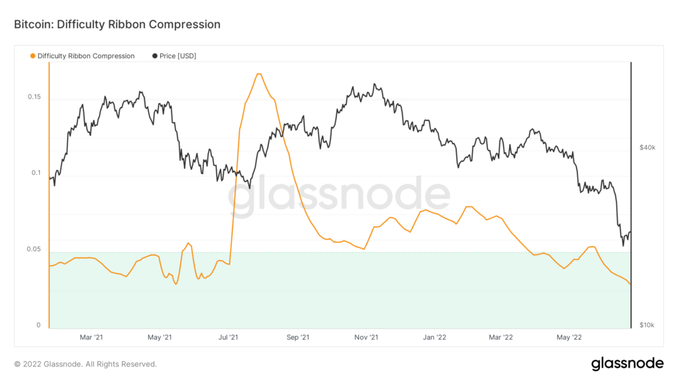
Task: Click the glassnode watermark in the chart center
Action: click(339, 196)
